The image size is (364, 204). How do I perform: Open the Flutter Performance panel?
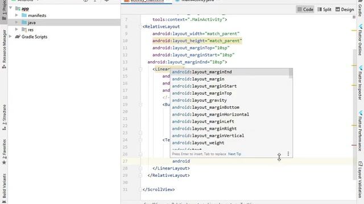pyautogui.click(x=360, y=131)
